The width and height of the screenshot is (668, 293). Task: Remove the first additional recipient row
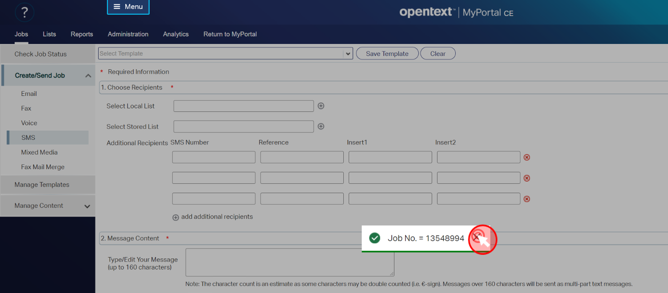point(527,157)
